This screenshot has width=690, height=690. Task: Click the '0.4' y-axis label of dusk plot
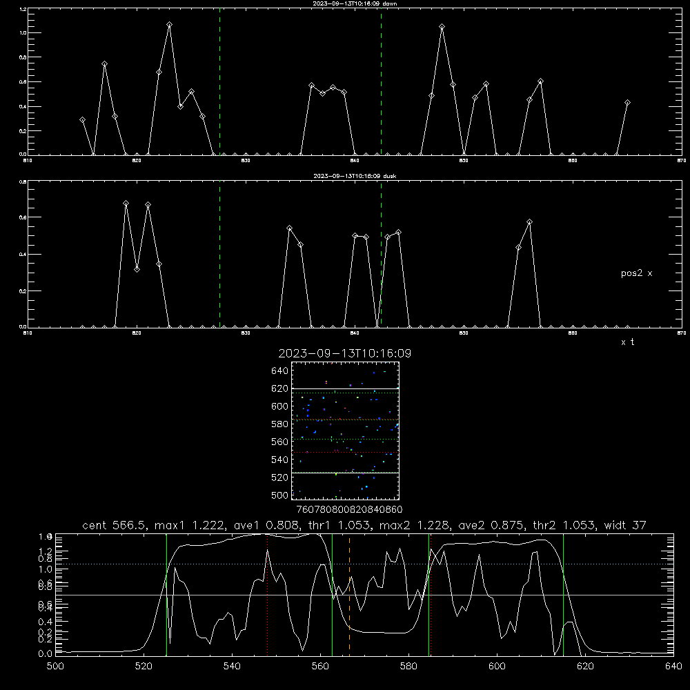21,255
